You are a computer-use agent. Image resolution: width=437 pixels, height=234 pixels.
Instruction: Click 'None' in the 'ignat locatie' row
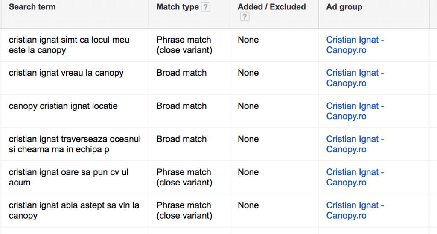248,106
